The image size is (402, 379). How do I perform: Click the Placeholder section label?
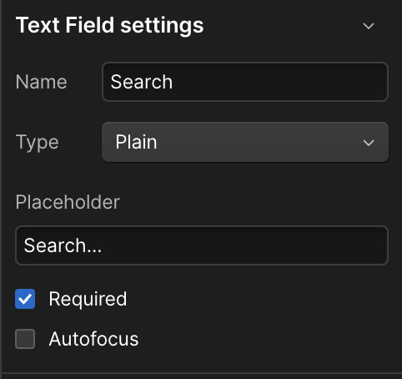pyautogui.click(x=68, y=202)
